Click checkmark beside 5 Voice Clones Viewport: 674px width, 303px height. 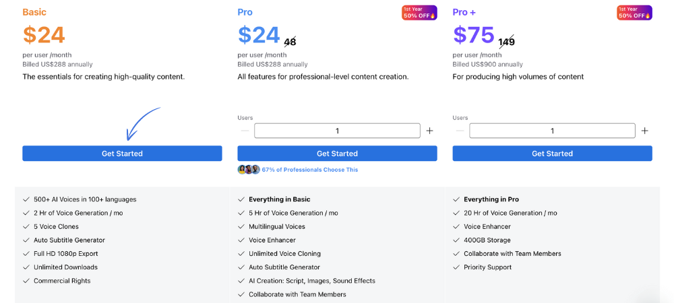click(26, 227)
